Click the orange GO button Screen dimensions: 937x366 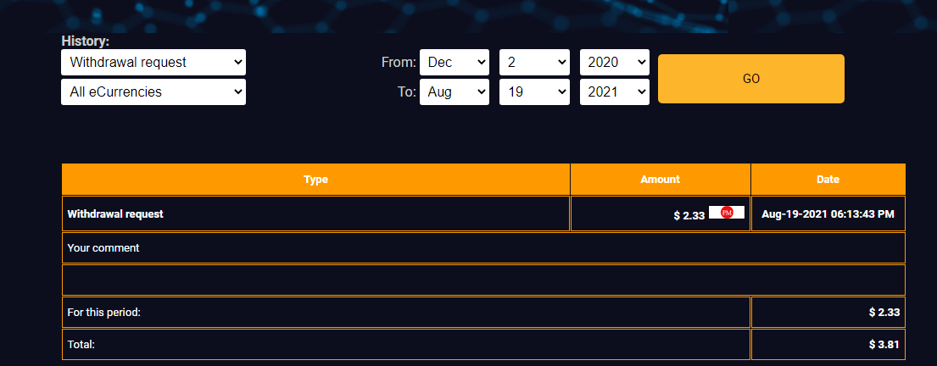pos(751,79)
